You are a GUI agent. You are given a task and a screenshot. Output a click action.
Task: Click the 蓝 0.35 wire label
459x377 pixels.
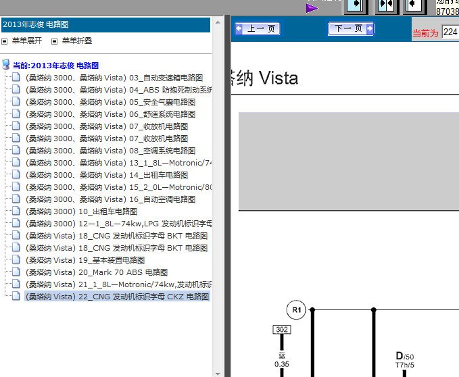pyautogui.click(x=282, y=360)
